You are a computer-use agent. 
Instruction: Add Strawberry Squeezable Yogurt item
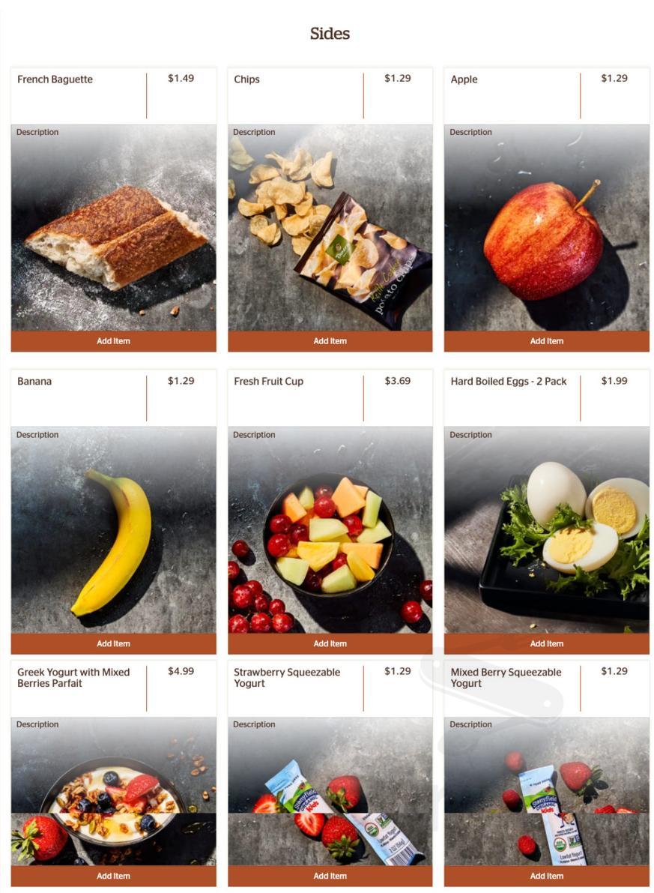click(x=330, y=876)
